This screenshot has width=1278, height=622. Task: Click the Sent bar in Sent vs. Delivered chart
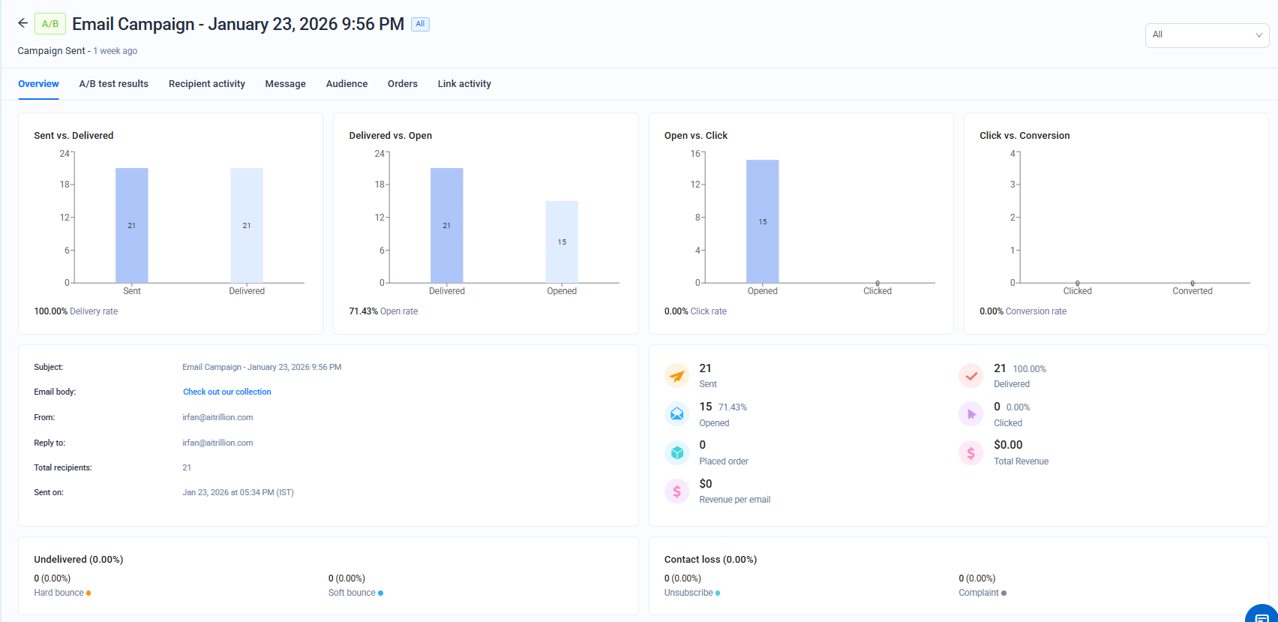131,225
